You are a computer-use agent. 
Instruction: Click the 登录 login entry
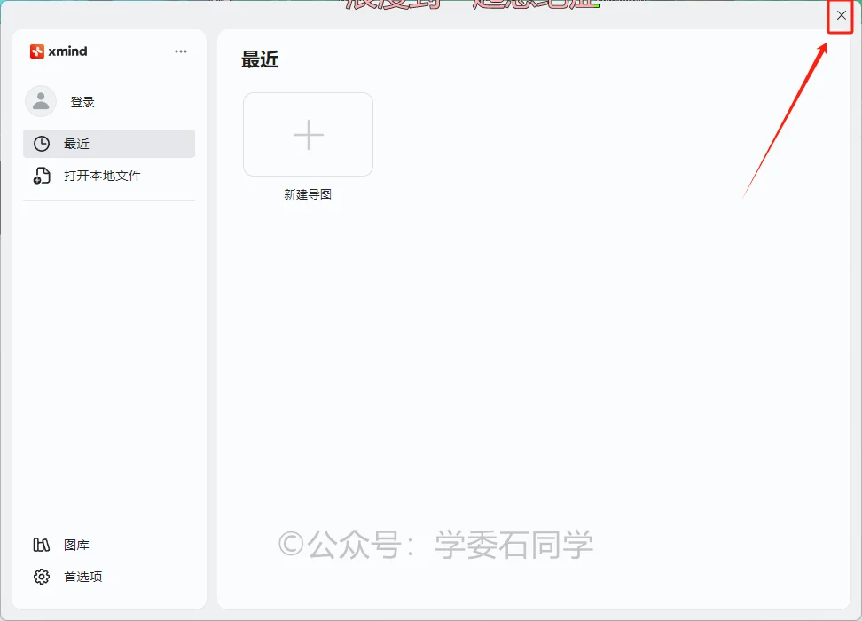[x=82, y=100]
